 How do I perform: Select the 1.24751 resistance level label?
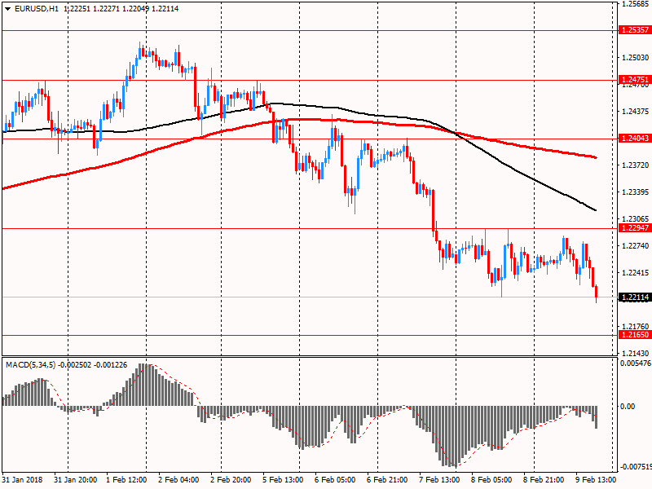[x=634, y=79]
